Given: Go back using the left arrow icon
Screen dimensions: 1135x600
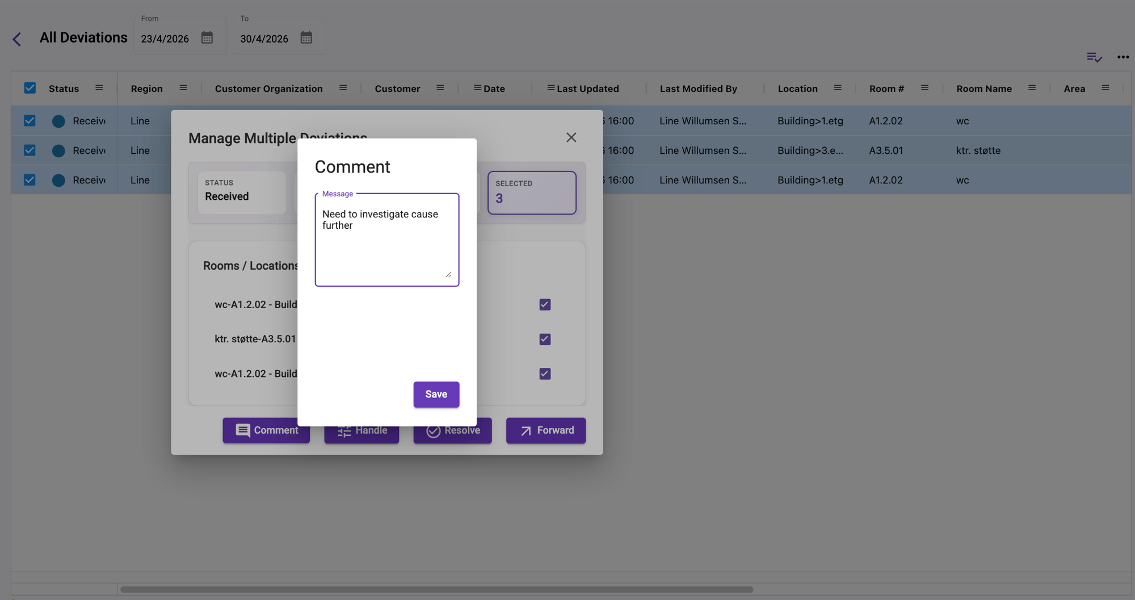Looking at the screenshot, I should point(16,39).
